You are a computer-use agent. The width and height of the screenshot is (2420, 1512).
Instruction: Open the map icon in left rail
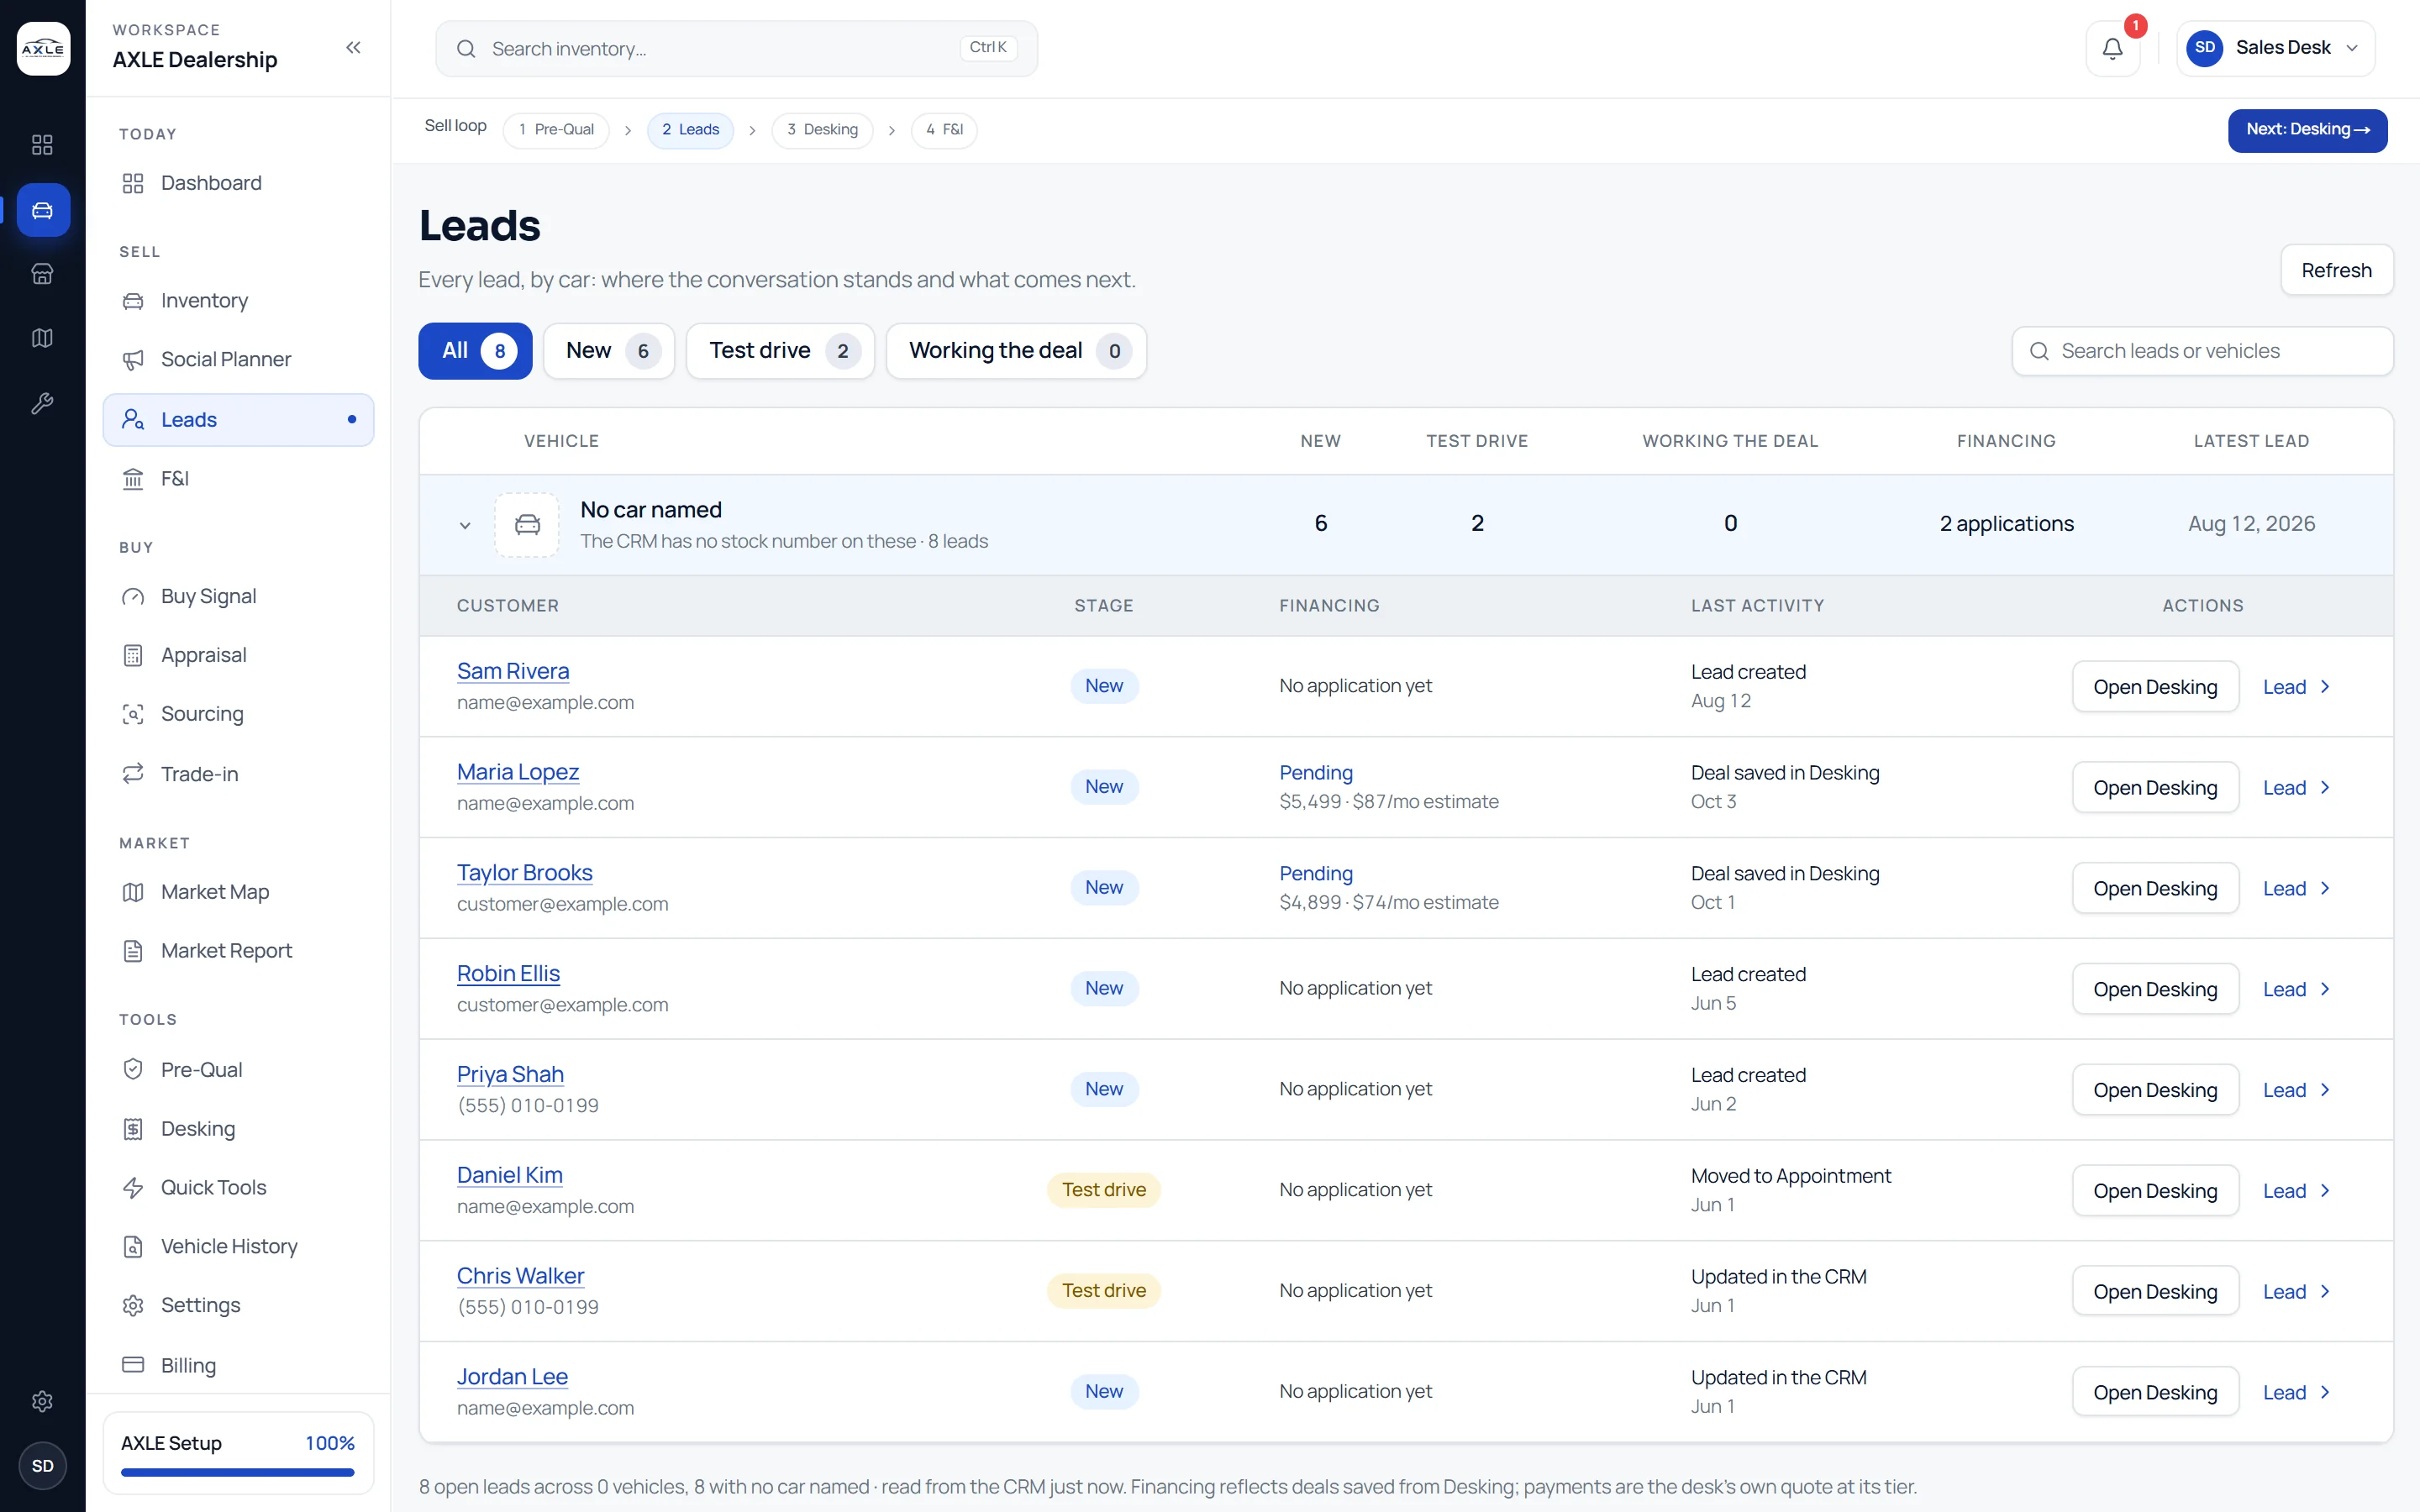[42, 338]
